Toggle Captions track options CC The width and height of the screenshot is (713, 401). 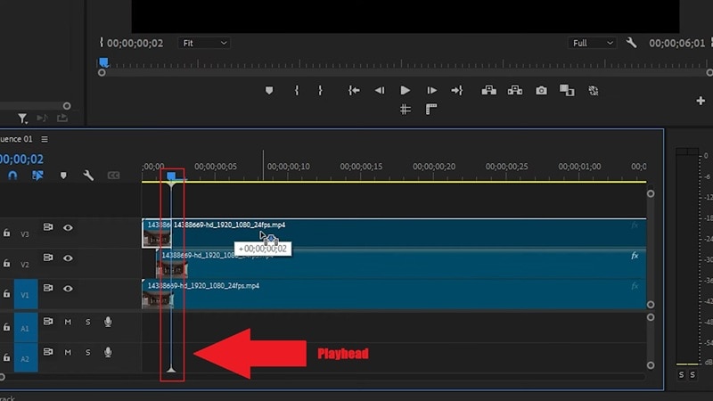point(113,176)
